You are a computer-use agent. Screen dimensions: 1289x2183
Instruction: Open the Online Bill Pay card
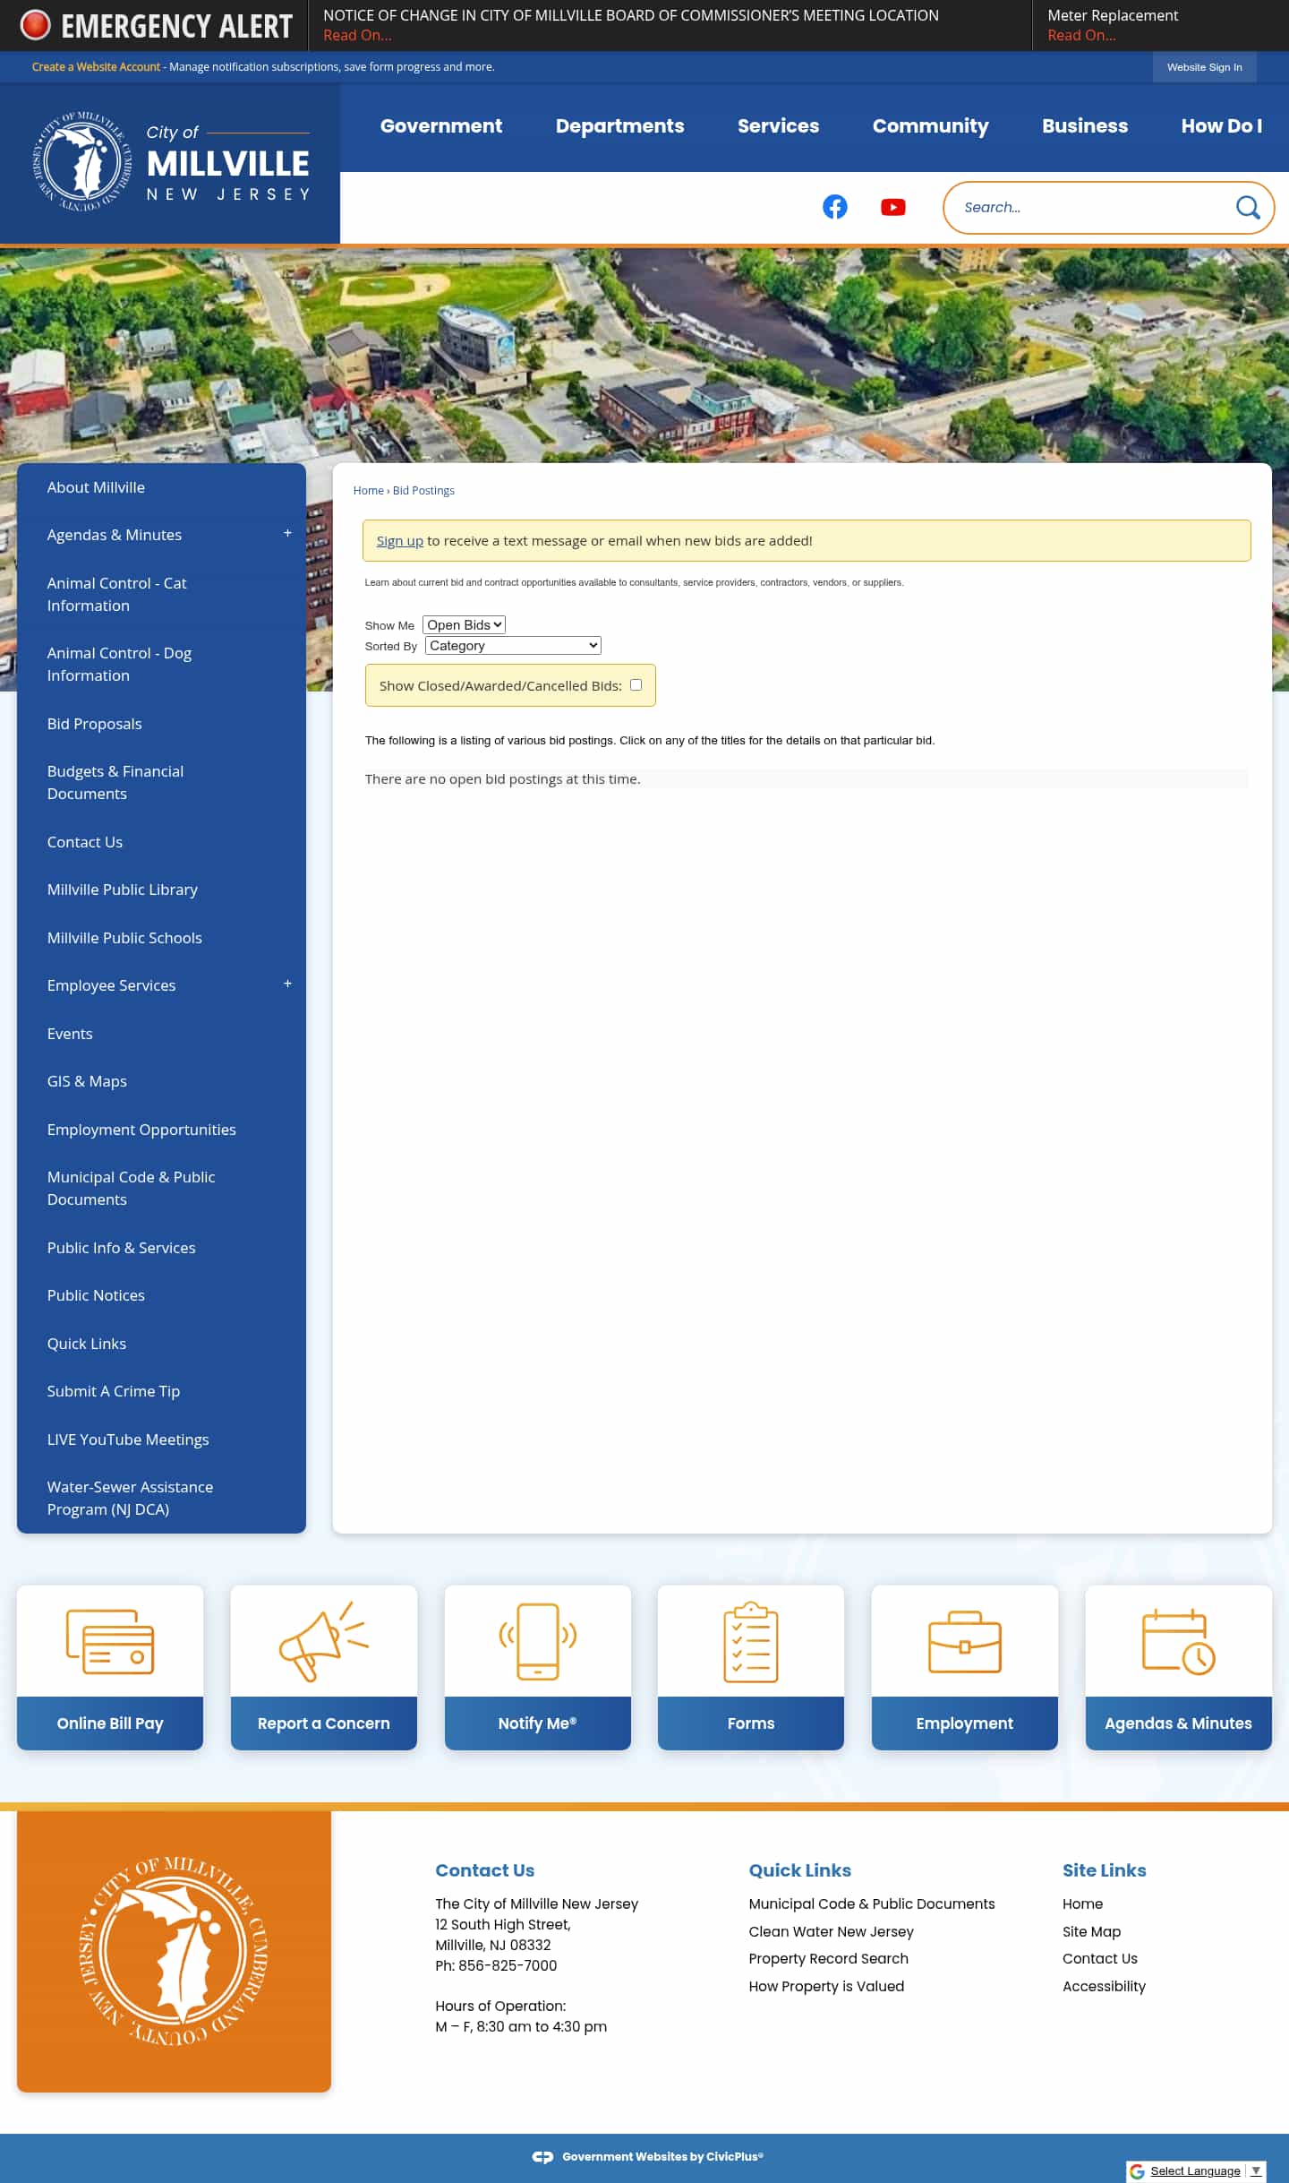[110, 1666]
